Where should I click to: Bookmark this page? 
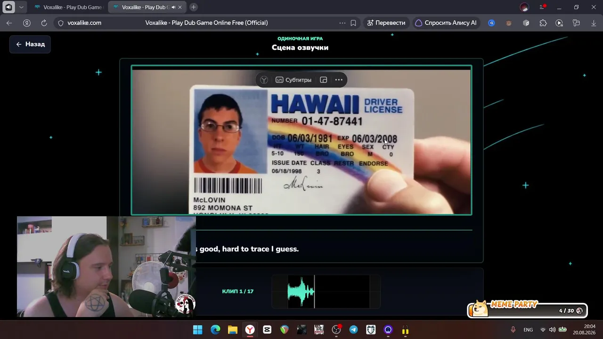[x=353, y=23]
